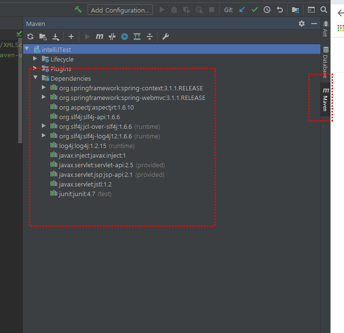Click browser back arrow at right edge
The height and width of the screenshot is (333, 344).
tap(341, 13)
